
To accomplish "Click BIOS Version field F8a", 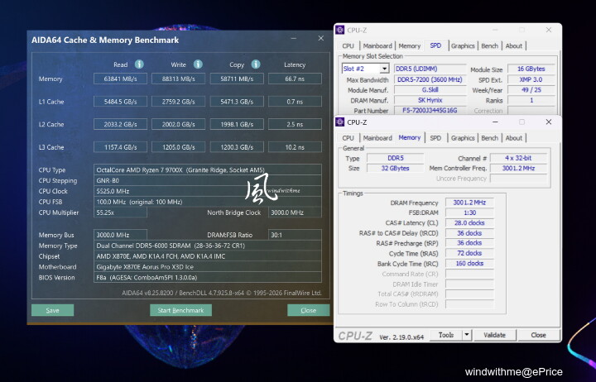I will [208, 277].
